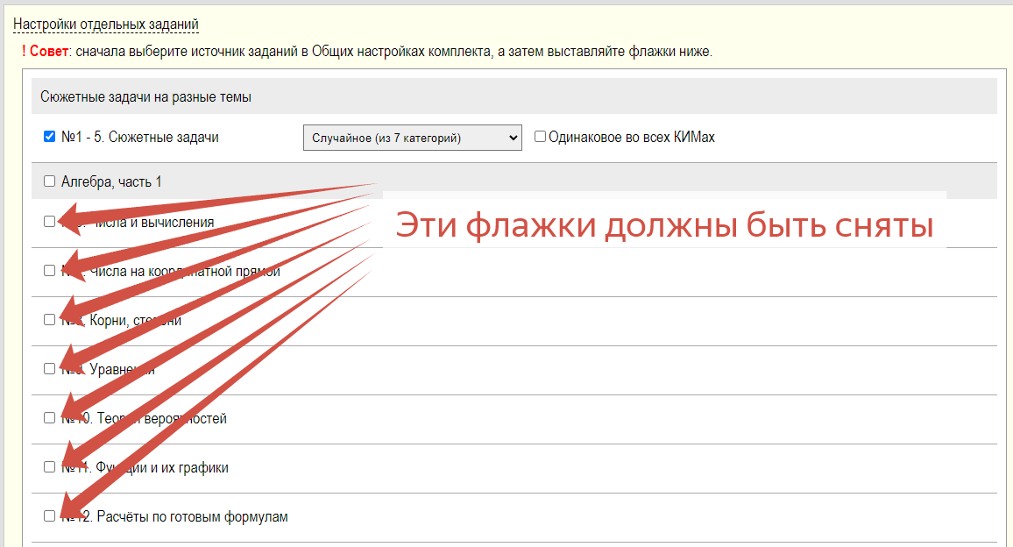Check the "Функции и их графики" checkbox
Screen dimensions: 1013x547
coord(50,467)
